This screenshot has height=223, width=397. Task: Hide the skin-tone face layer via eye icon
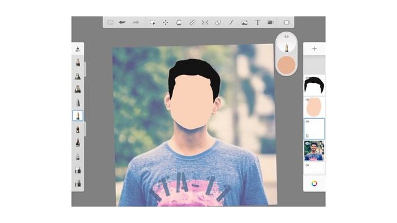click(307, 100)
